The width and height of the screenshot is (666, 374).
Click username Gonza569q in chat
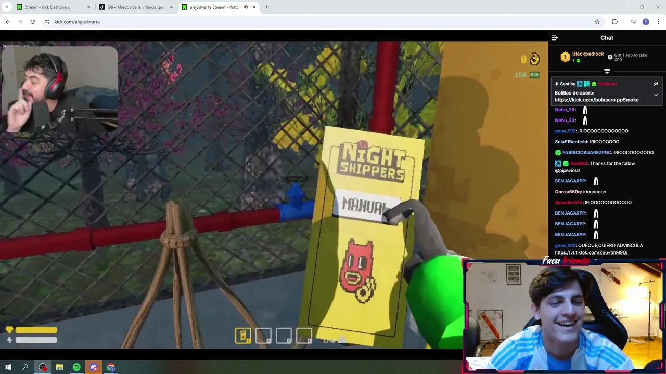click(x=568, y=192)
